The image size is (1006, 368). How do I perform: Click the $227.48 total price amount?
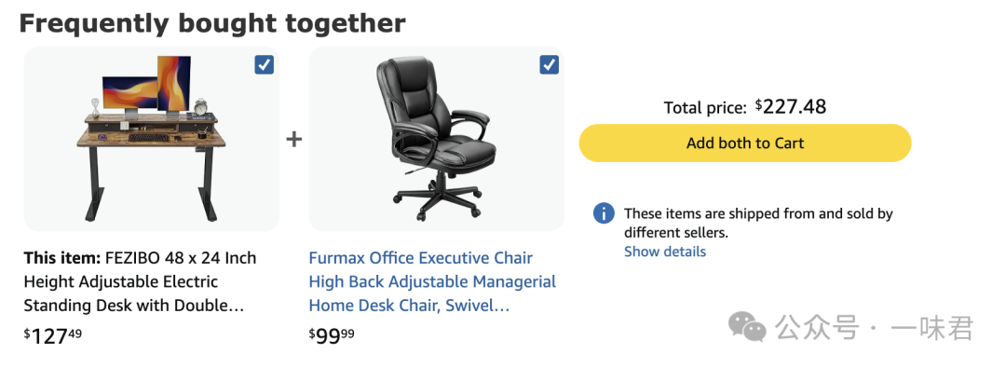click(x=791, y=106)
